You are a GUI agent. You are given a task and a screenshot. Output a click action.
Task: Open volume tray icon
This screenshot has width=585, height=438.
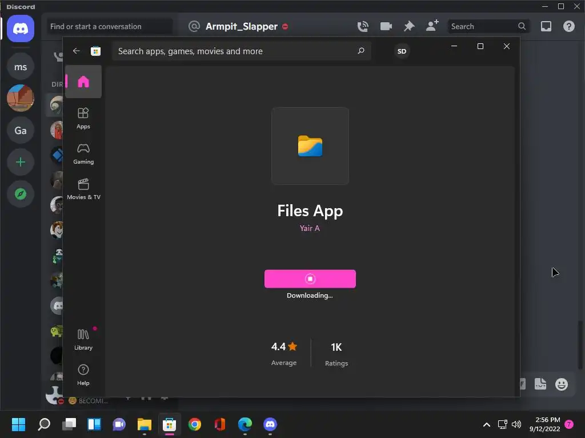[516, 424]
